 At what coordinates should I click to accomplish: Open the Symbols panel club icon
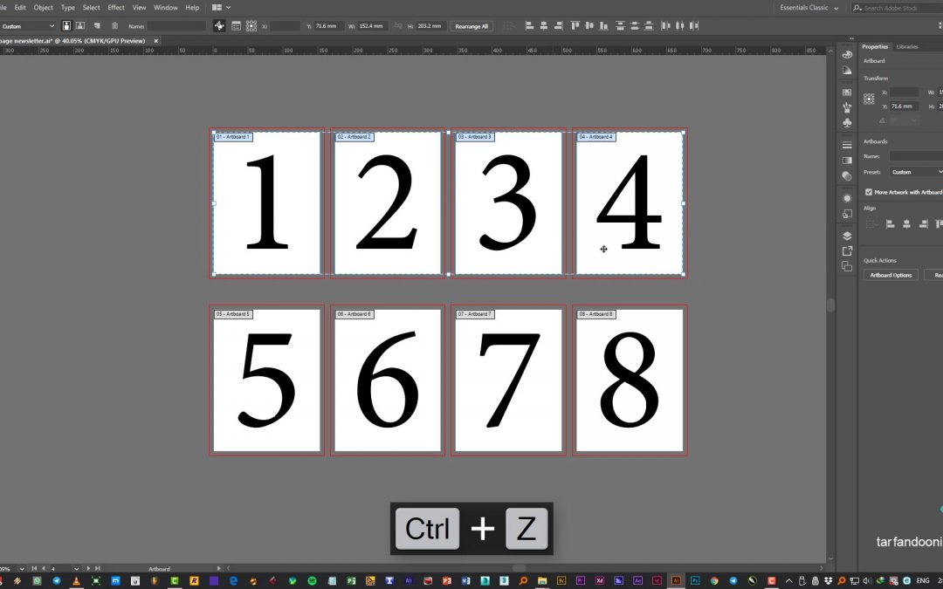tap(847, 123)
